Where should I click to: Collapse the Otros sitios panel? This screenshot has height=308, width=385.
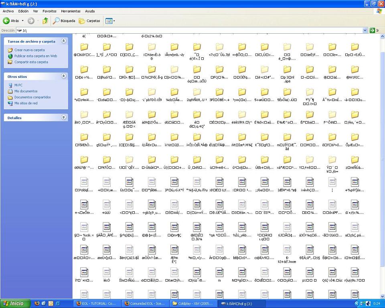[63, 76]
